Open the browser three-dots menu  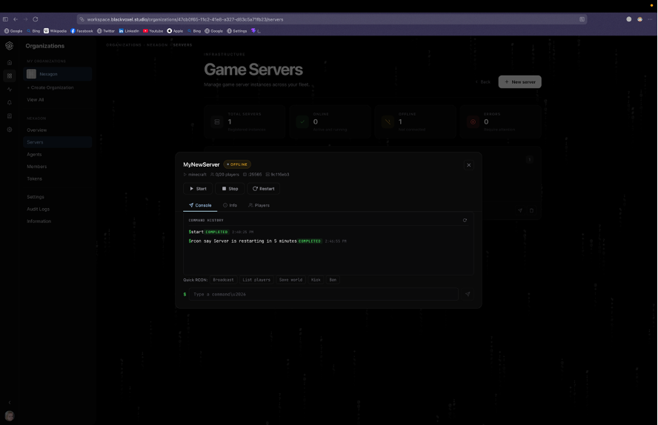650,19
